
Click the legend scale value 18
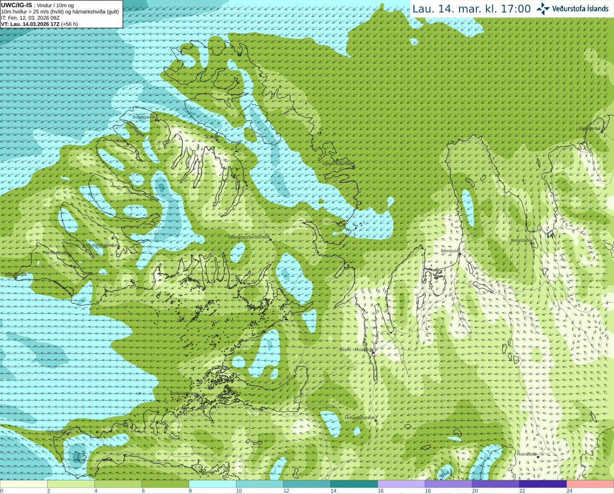click(427, 491)
